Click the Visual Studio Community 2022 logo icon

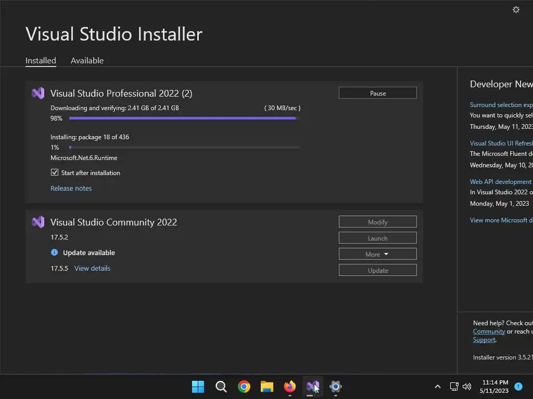click(x=38, y=222)
